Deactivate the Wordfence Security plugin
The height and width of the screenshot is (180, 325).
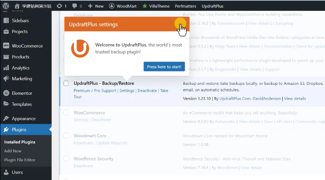pos(83,166)
